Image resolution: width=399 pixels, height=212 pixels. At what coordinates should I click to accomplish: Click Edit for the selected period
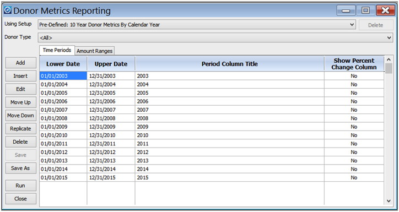(x=20, y=89)
